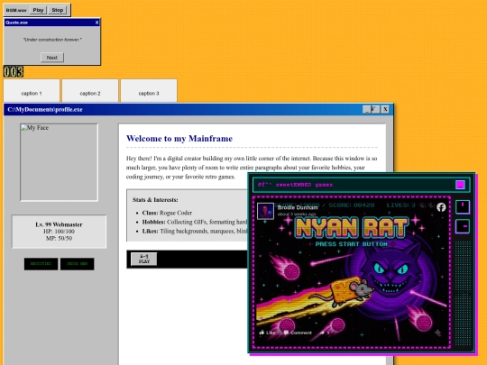Screen dimensions: 487x365
Task: Click Brodie Dunham's avatar in the embed
Action: [265, 211]
